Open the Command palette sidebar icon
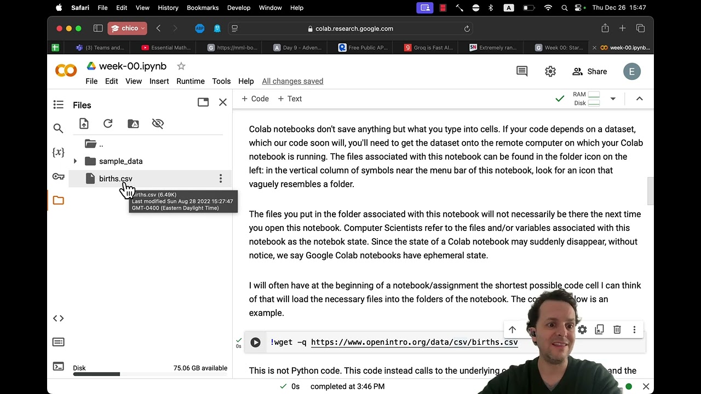This screenshot has width=701, height=394. (x=58, y=342)
